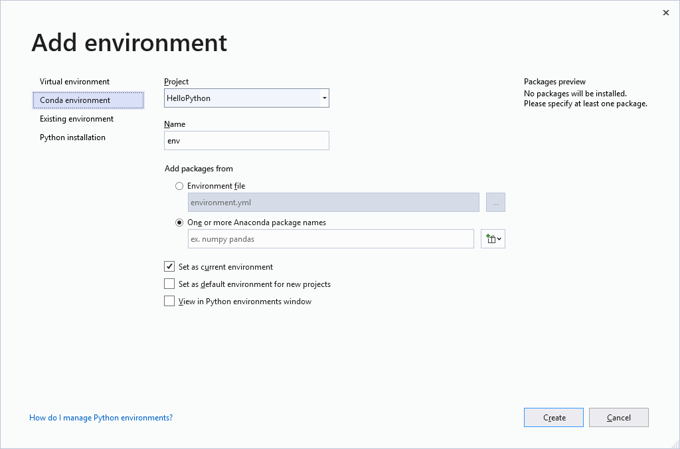This screenshot has width=680, height=449.
Task: Close the Add environment dialog
Action: click(x=666, y=13)
